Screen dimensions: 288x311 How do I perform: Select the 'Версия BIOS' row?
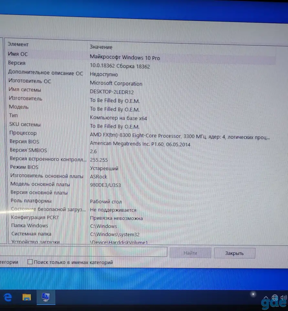(x=24, y=142)
